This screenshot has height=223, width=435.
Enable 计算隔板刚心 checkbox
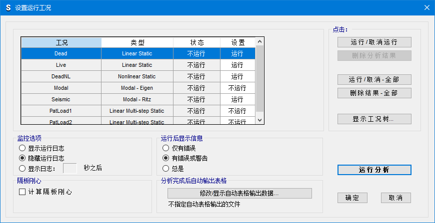point(22,192)
